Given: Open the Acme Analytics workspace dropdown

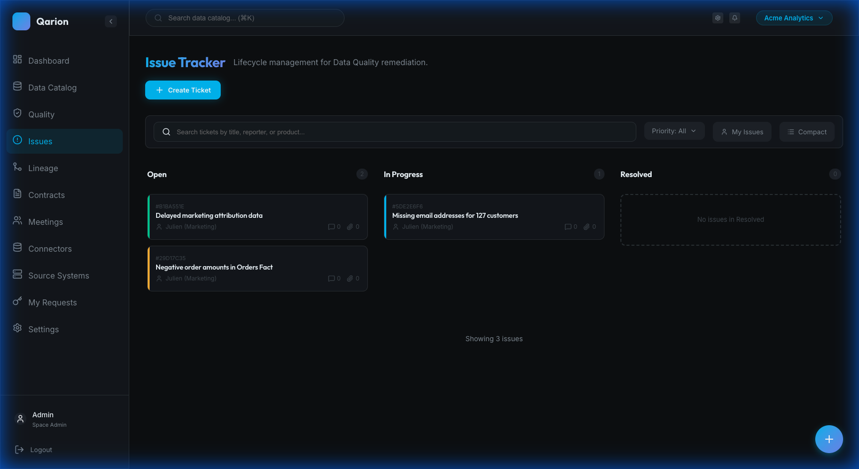Looking at the screenshot, I should (x=793, y=18).
